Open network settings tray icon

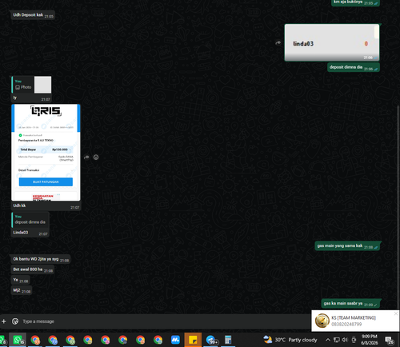(x=337, y=340)
